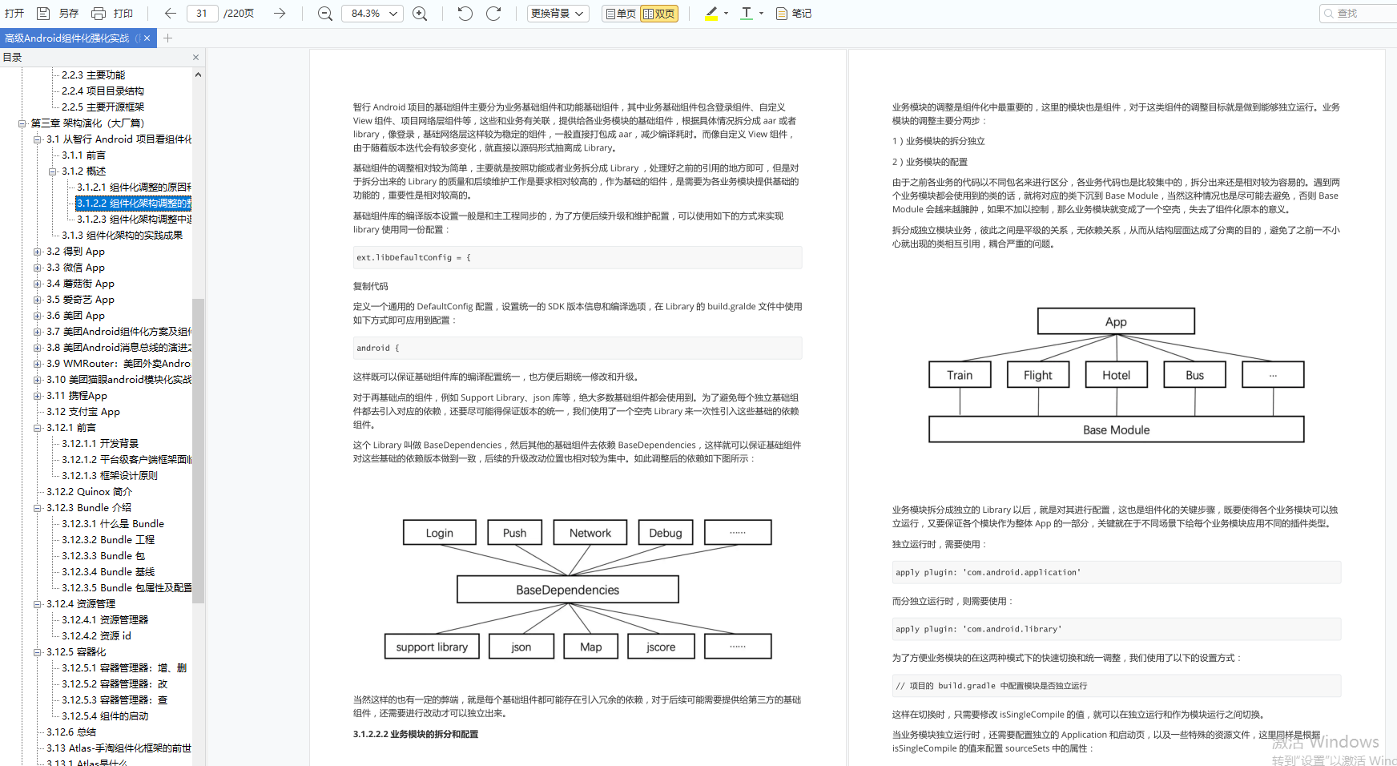Select outline item 3.1.2.1 组件化调整的原因
1397x766 pixels.
click(134, 187)
